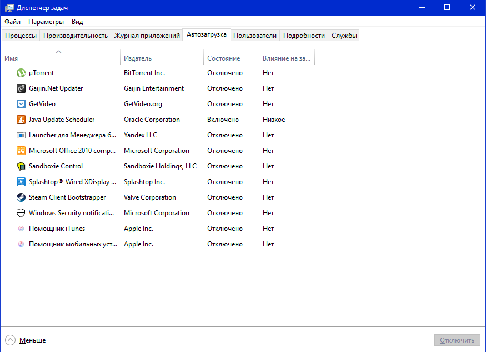Select the Windows Security notificati... entry
The height and width of the screenshot is (352, 486).
(71, 213)
